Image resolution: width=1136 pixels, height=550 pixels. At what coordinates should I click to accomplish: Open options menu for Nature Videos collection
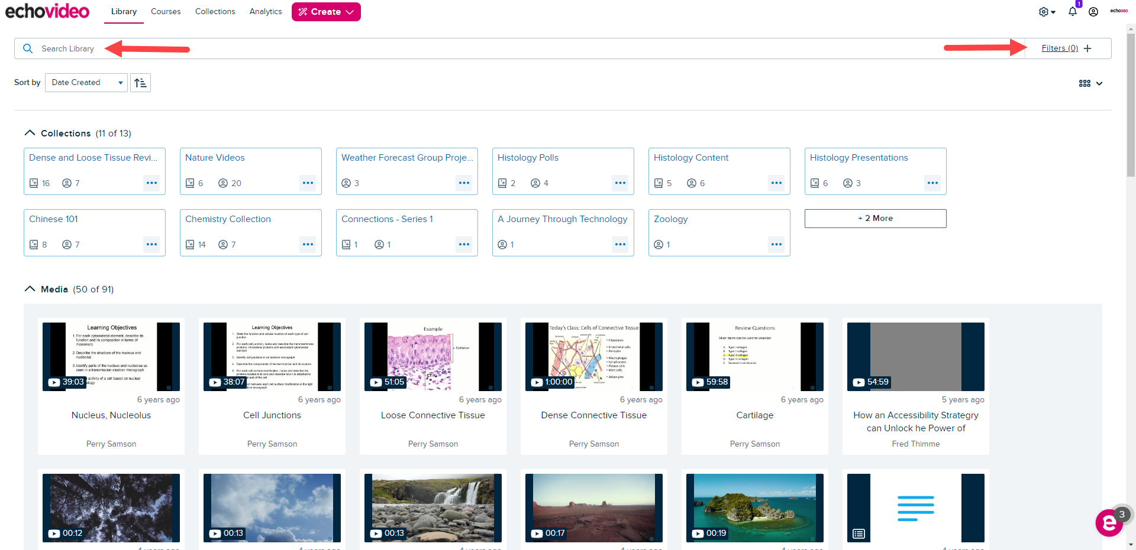point(308,183)
